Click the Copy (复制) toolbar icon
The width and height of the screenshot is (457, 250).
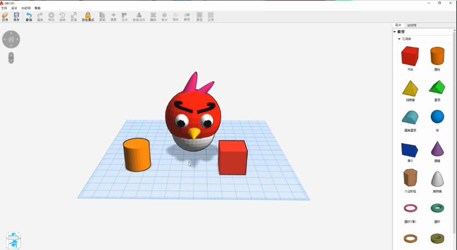(x=102, y=15)
